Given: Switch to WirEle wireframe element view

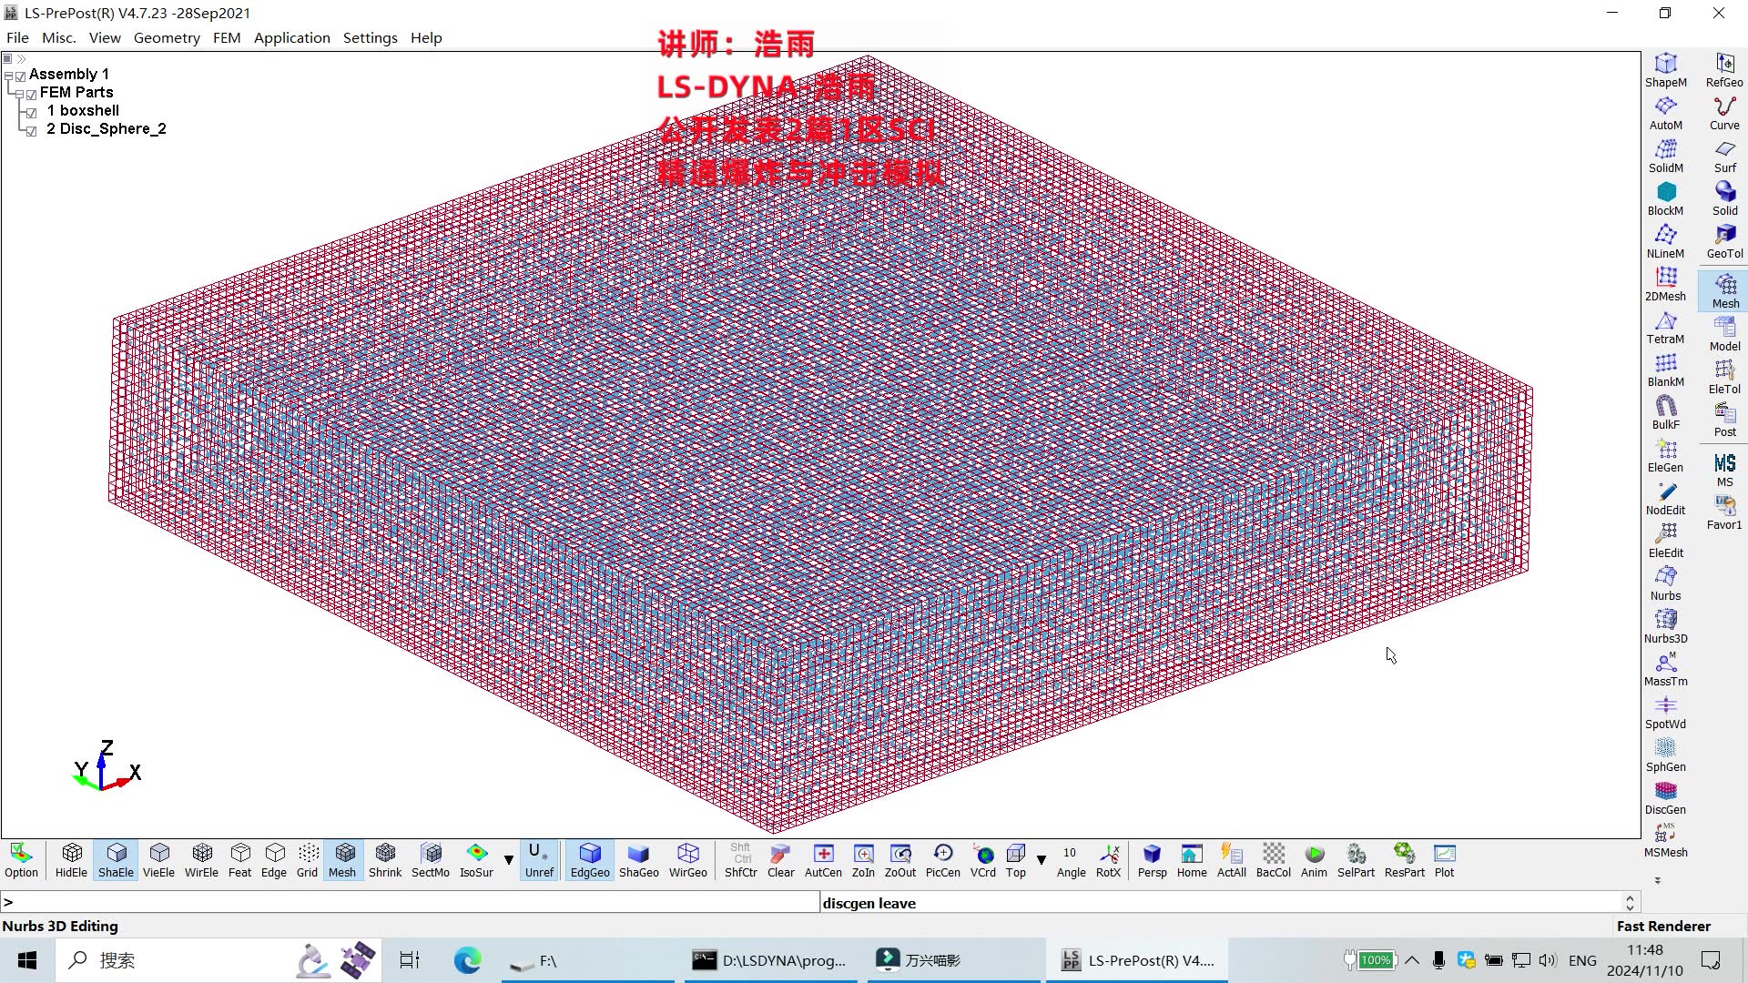Looking at the screenshot, I should tap(201, 859).
